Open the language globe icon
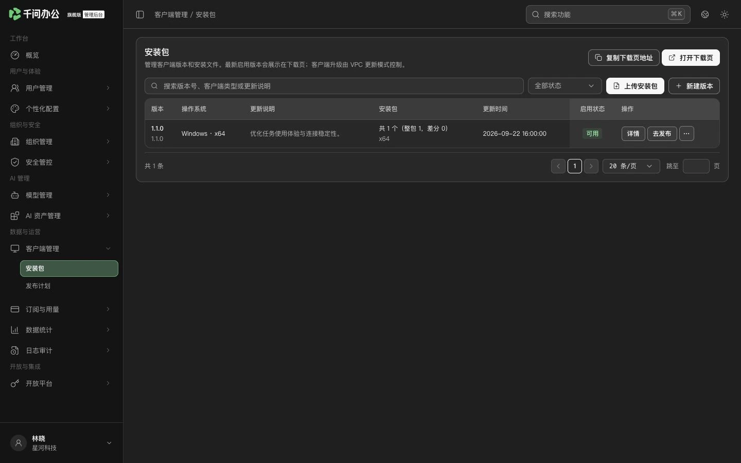The image size is (741, 463). point(705,14)
